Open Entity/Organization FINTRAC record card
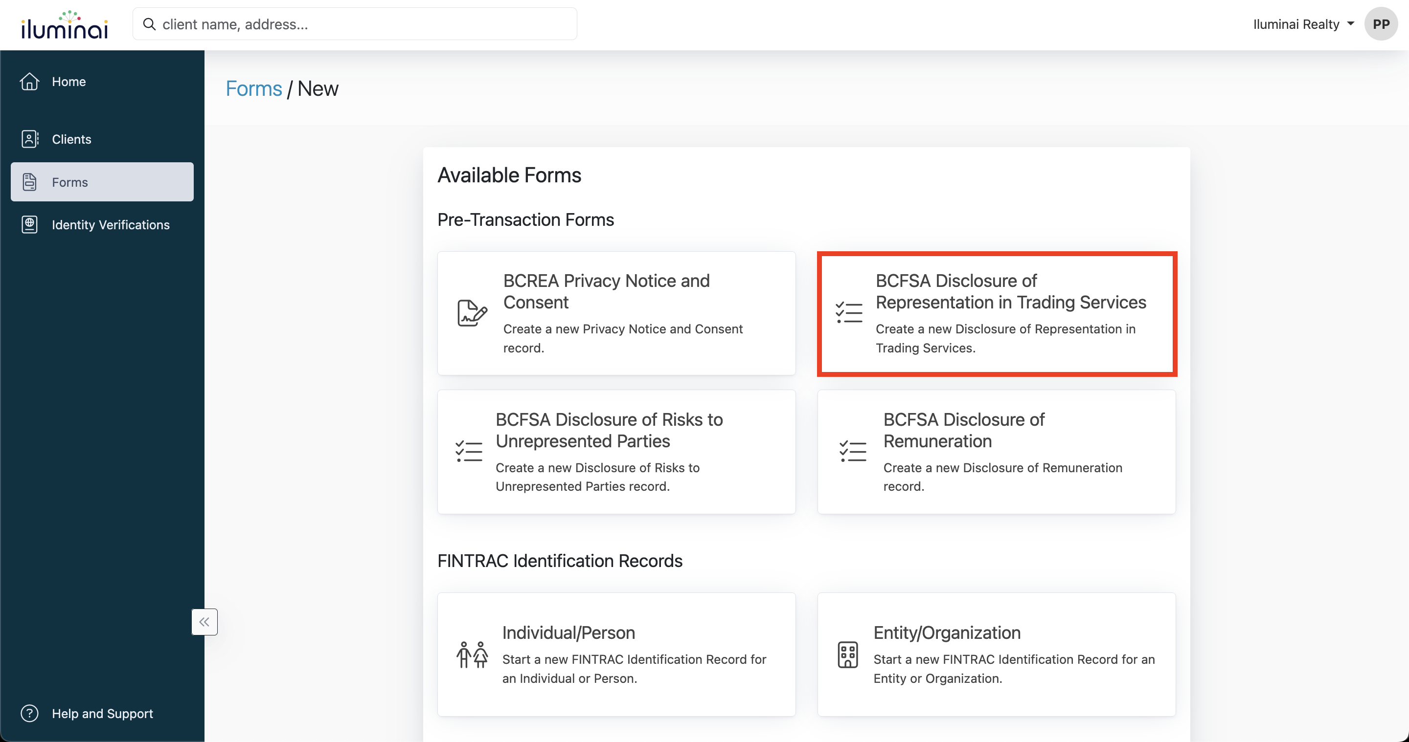Screen dimensions: 1409x742 tap(997, 655)
